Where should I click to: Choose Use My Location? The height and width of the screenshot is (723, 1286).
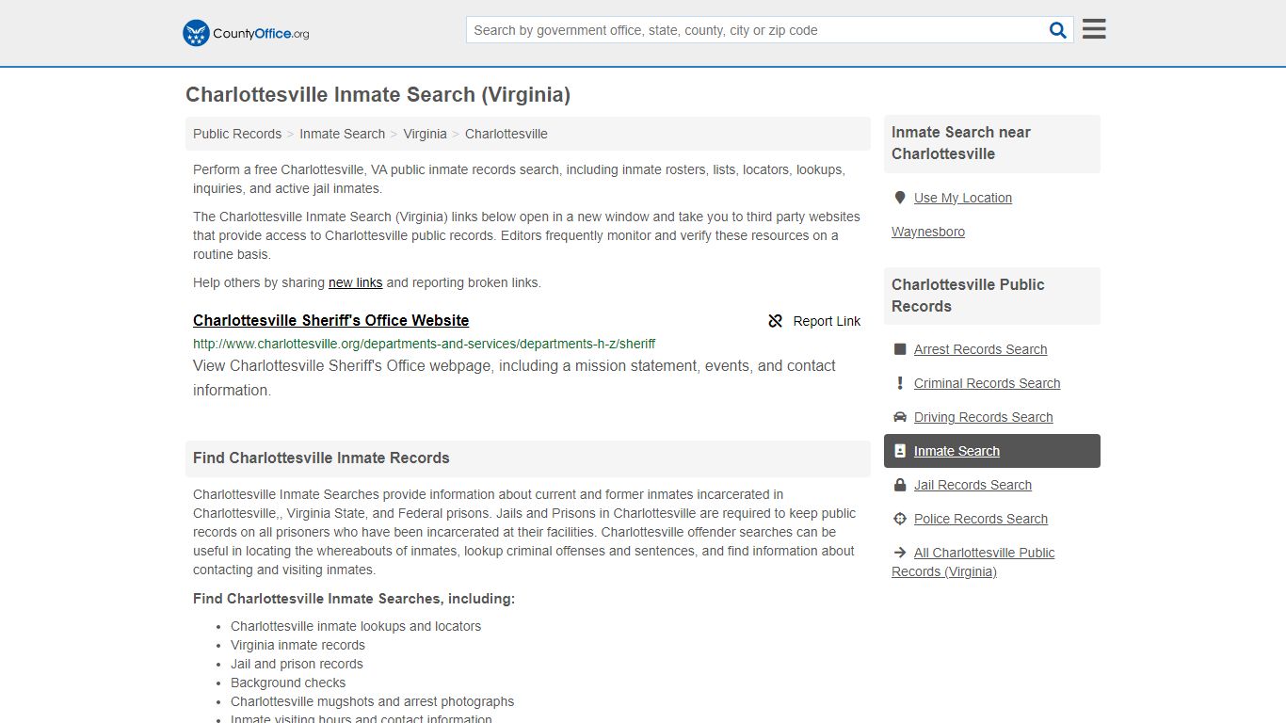tap(962, 198)
